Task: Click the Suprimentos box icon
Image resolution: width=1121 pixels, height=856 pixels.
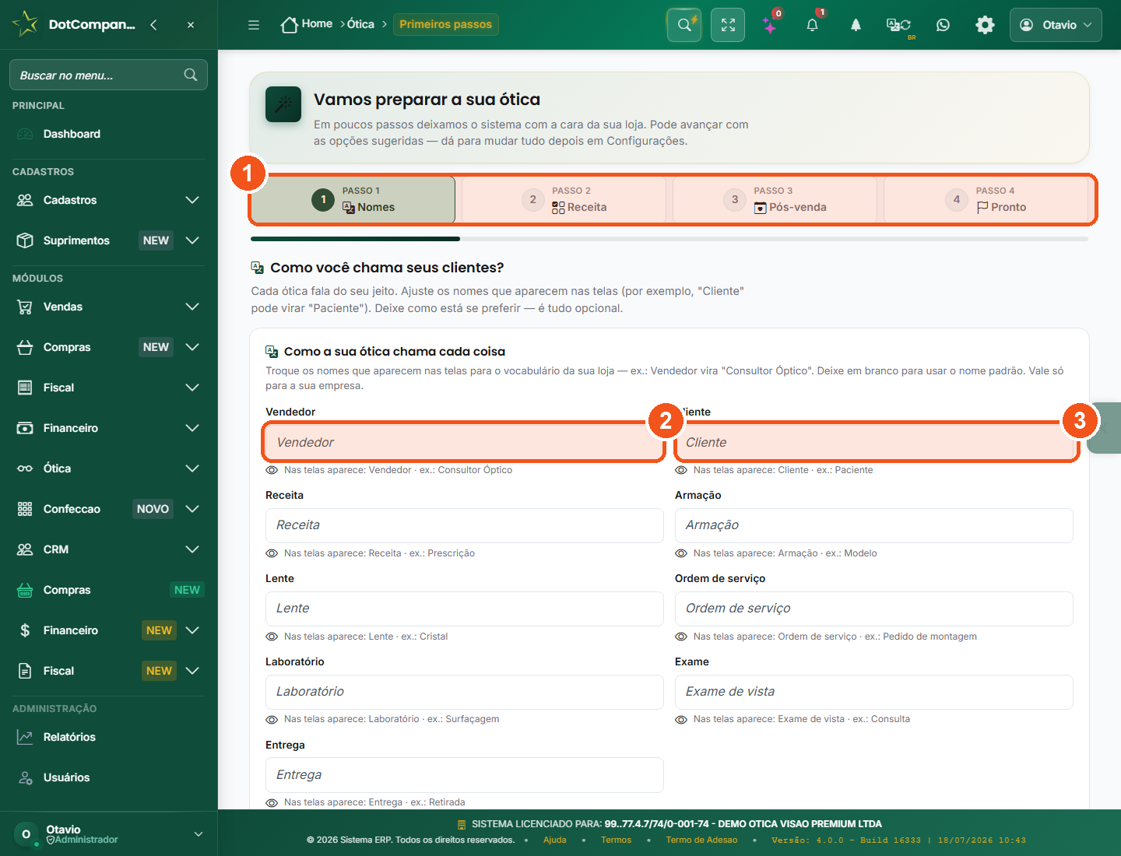Action: (x=25, y=240)
